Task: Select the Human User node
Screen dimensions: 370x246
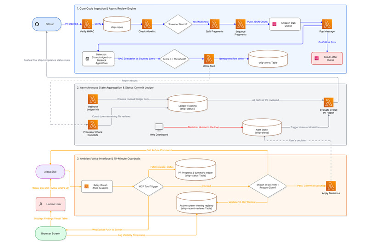Action: click(x=50, y=204)
